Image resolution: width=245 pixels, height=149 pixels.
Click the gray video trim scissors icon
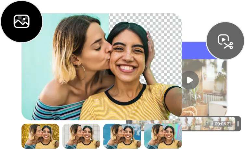(x=225, y=41)
